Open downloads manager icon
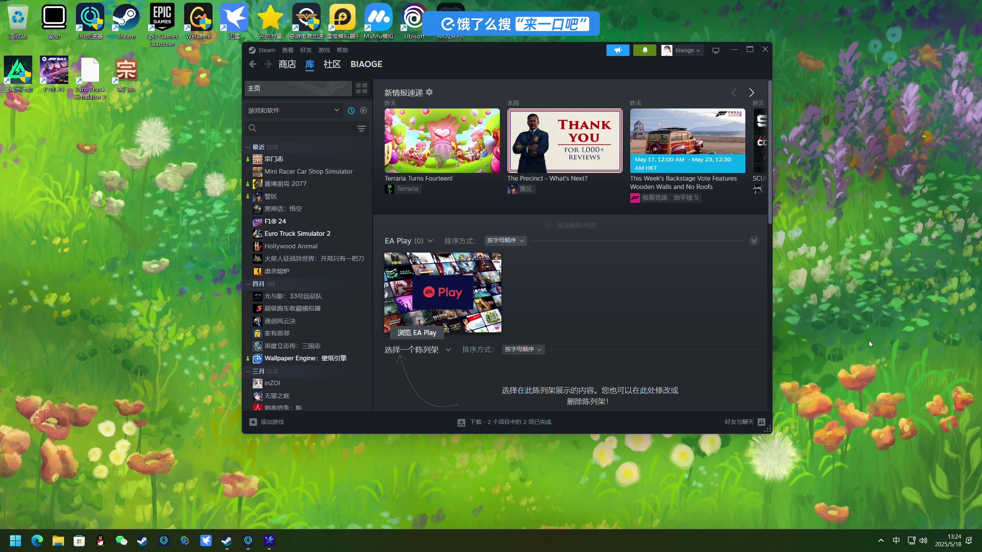 pyautogui.click(x=461, y=422)
